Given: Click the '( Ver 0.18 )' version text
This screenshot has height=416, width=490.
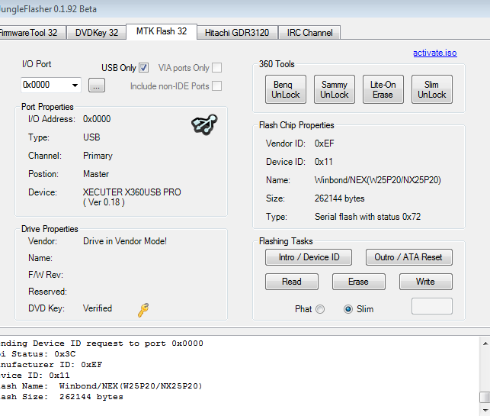Looking at the screenshot, I should coord(104,202).
